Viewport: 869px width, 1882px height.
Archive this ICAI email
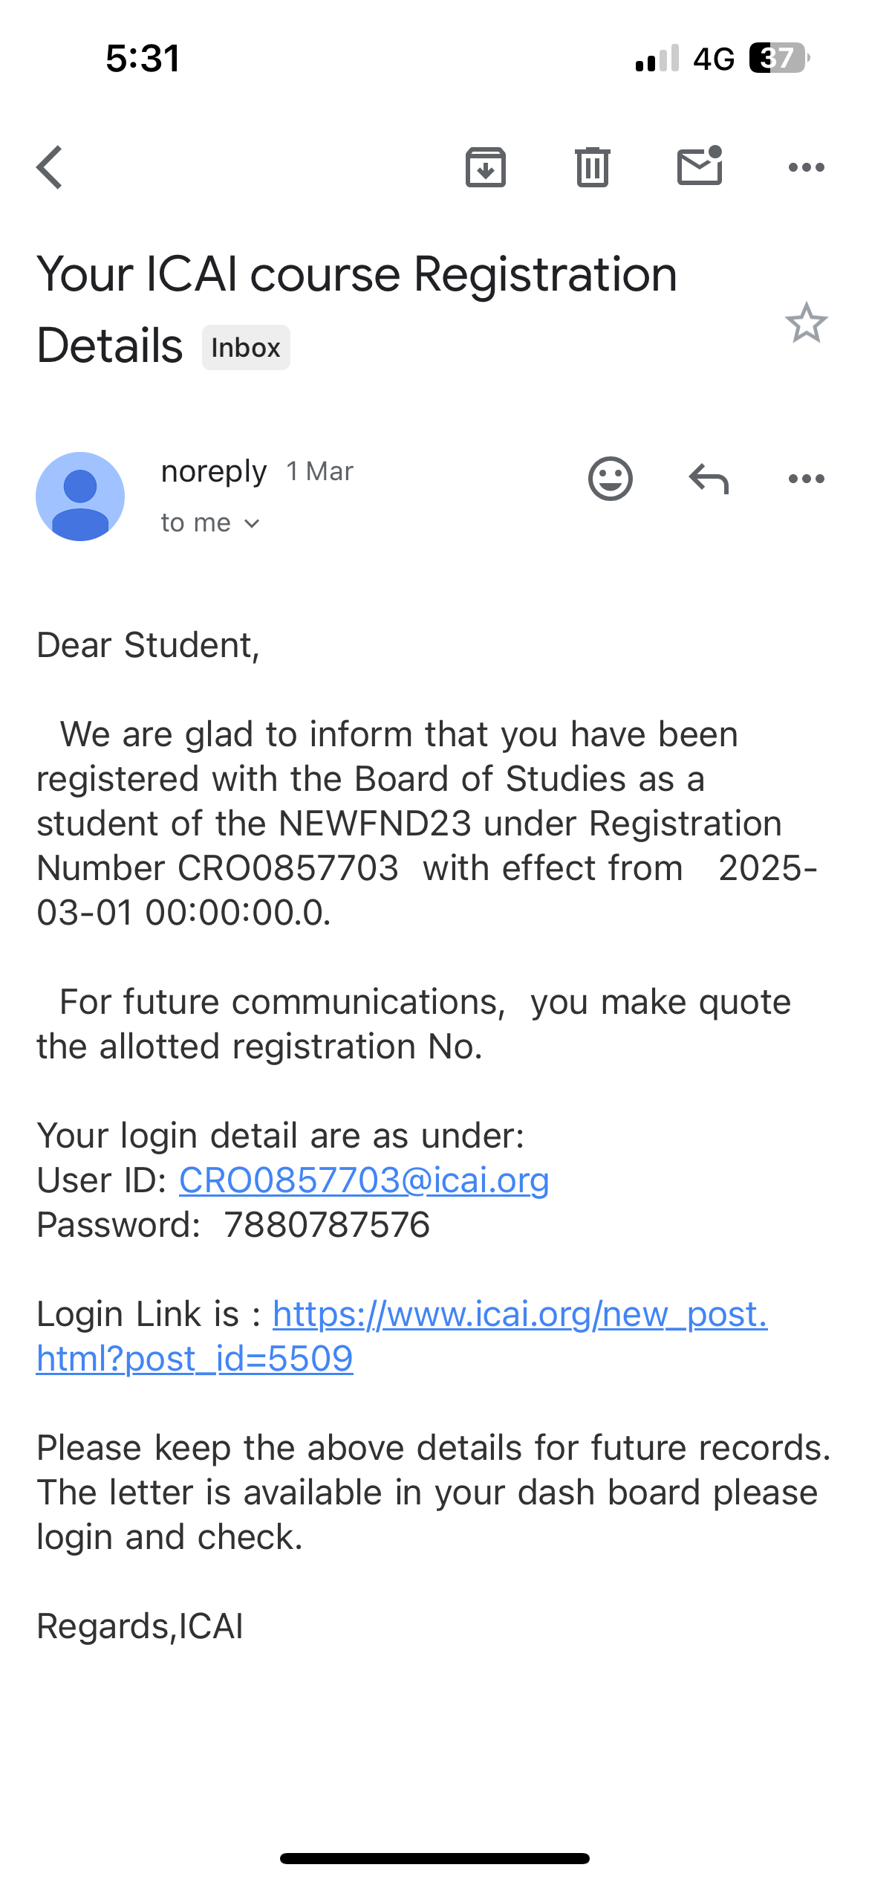tap(485, 167)
